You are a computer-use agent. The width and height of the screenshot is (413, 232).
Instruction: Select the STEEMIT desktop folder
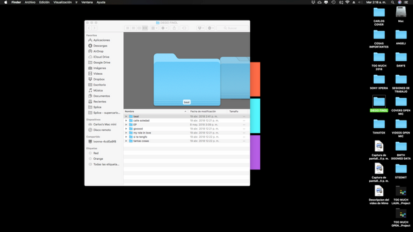pyautogui.click(x=401, y=171)
